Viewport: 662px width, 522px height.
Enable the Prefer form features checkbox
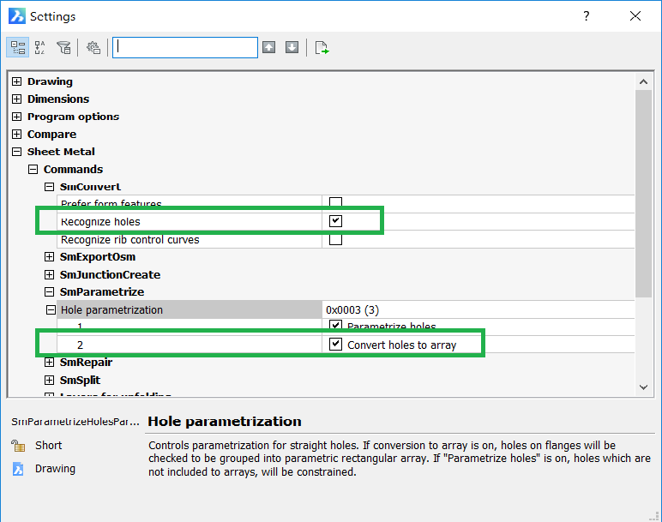(x=336, y=203)
